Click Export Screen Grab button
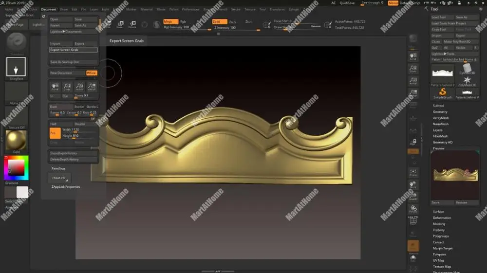Image resolution: width=487 pixels, height=273 pixels. click(74, 50)
